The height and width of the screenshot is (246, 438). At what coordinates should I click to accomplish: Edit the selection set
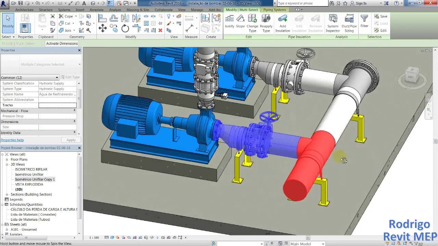381,30
